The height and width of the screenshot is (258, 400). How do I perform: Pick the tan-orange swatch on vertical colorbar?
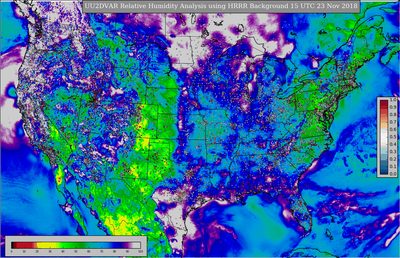[x=384, y=125]
